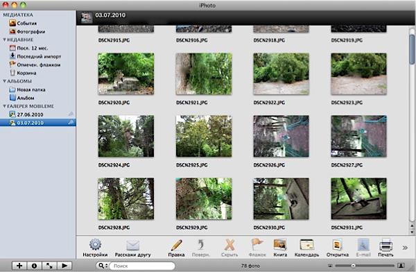Select photo DSCN2921.JPG thumbnail
Image resolution: width=416 pixels, height=272 pixels.
[204, 74]
